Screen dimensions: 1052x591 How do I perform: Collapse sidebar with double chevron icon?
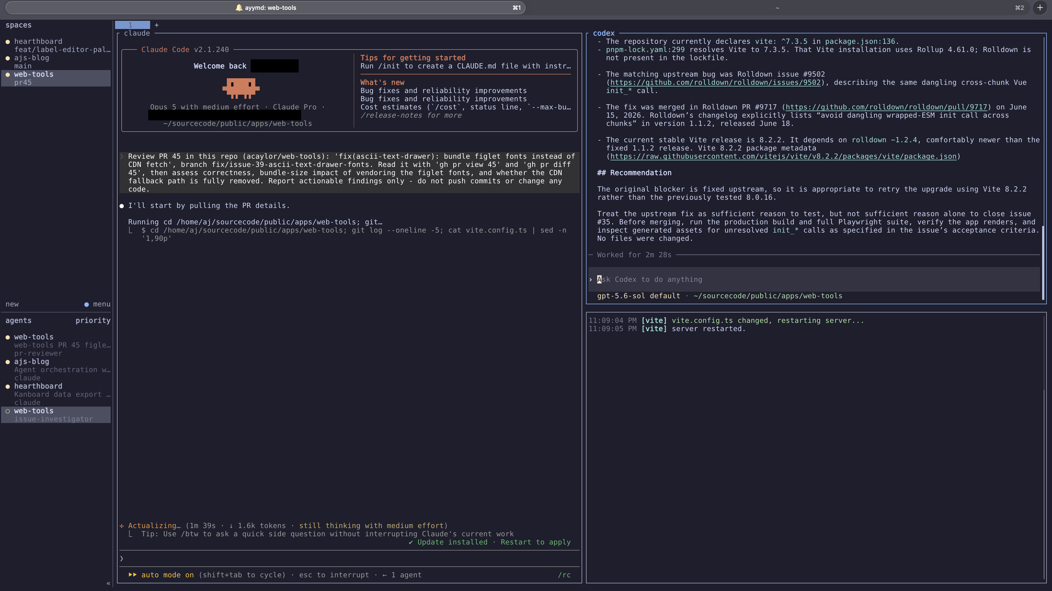tap(108, 583)
